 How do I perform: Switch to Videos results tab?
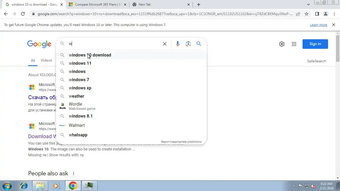tap(46, 60)
